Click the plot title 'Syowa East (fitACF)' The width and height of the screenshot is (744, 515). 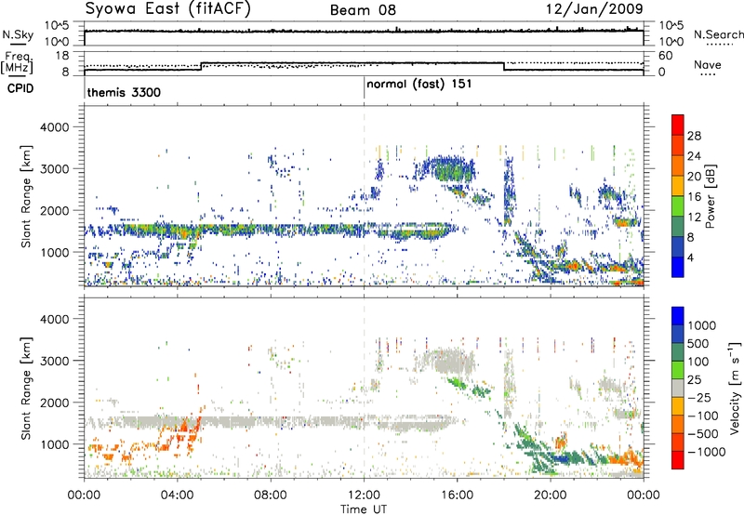tap(168, 9)
